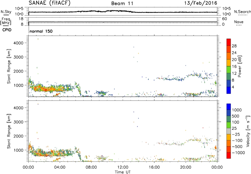251x174 pixels.
Task: Click the 'Time UT' axis label
Action: (123, 172)
